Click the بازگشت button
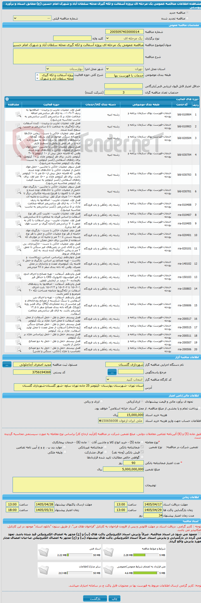This screenshot has height=603, width=201. tap(95, 599)
